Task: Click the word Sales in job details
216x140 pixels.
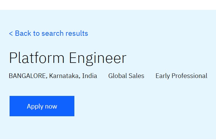Action: click(x=137, y=76)
